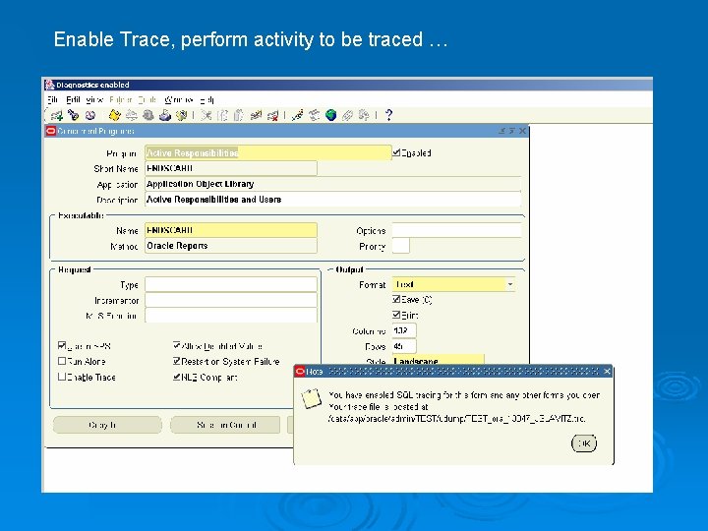Click the Zoom toolbar icon
The height and width of the screenshot is (531, 708).
click(314, 116)
